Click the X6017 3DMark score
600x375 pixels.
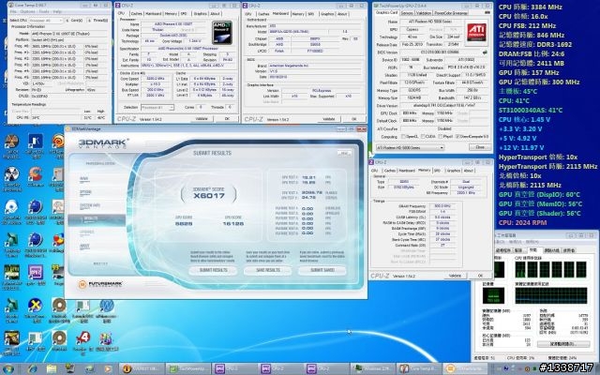coord(209,196)
